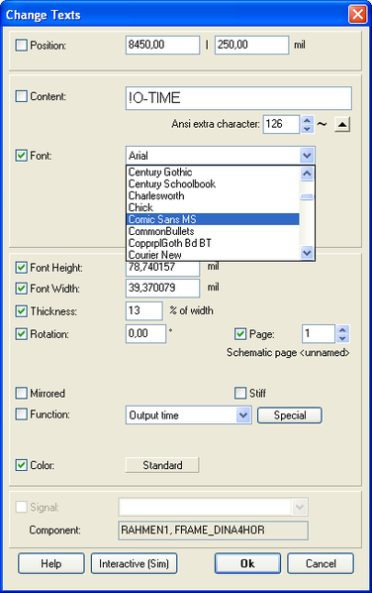Click the X position field 8450,00
372x593 pixels.
pyautogui.click(x=162, y=45)
